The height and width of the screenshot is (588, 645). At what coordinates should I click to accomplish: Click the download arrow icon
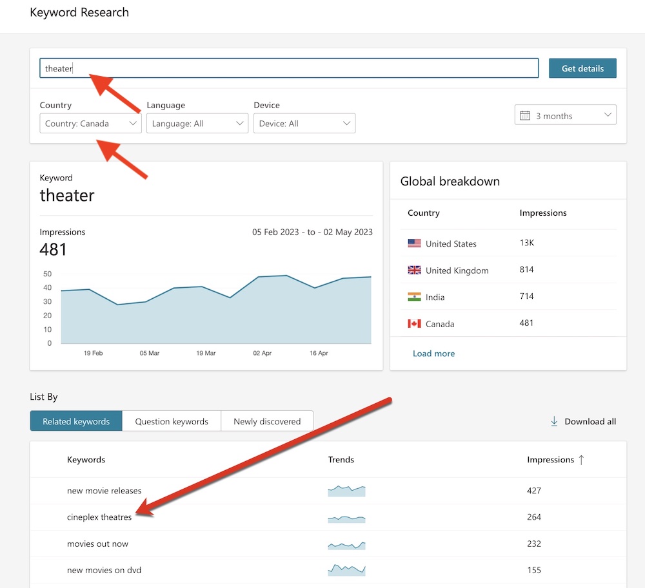tap(554, 421)
